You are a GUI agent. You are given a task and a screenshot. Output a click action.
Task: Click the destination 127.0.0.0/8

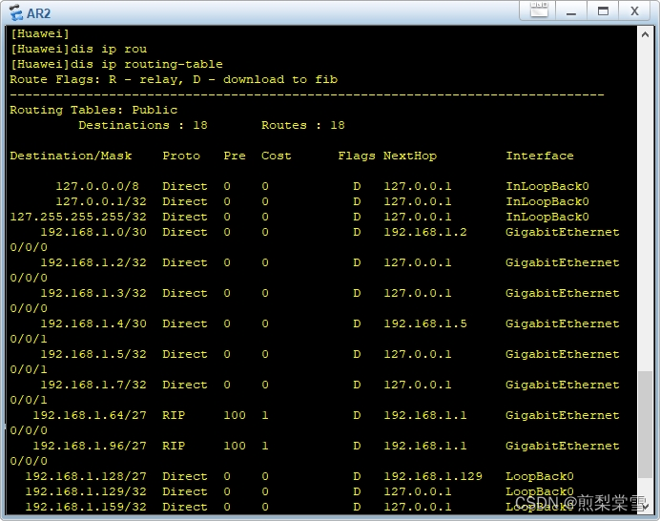pos(97,186)
